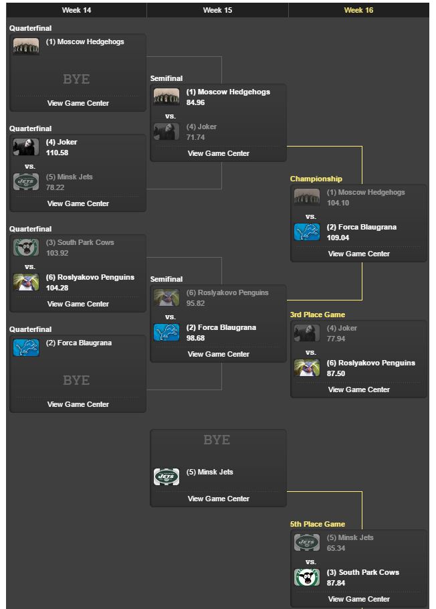Image resolution: width=436 pixels, height=609 pixels.
Task: Click Minsk Jets logo in Week 15 bye box
Action: tap(167, 477)
